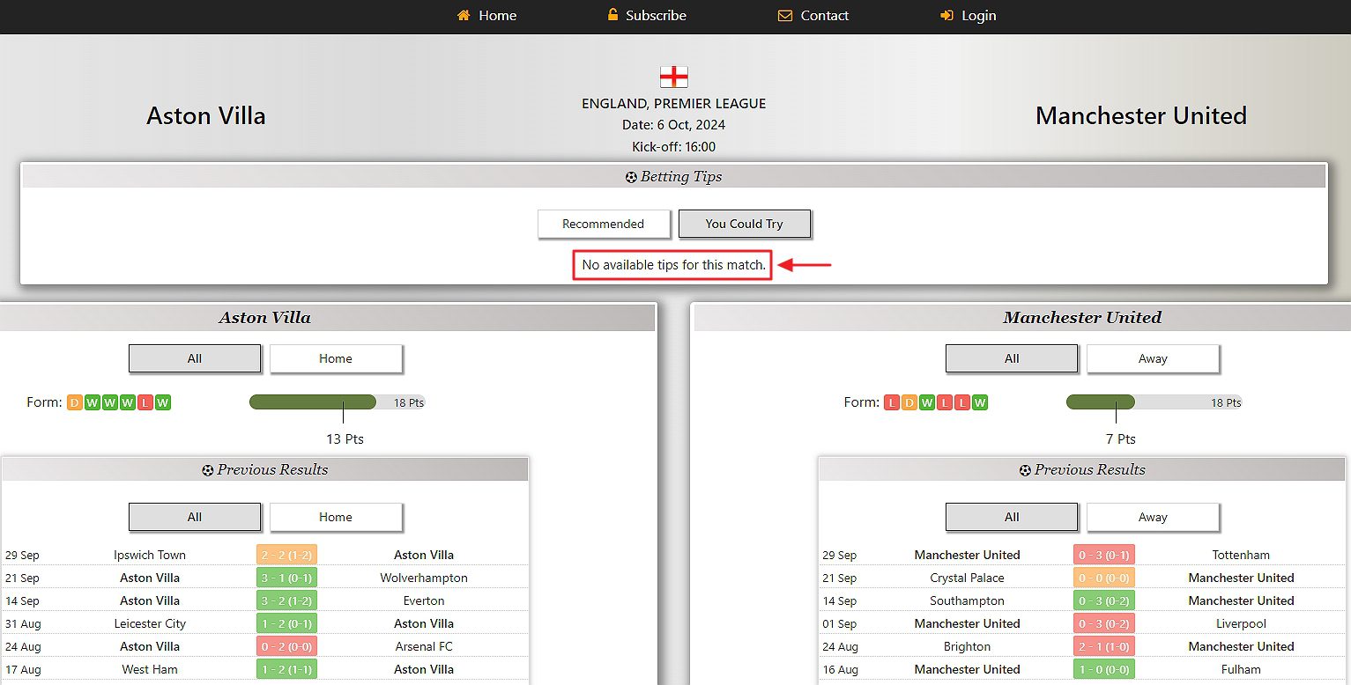Click Wolverhampton team name
1351x685 pixels.
(424, 578)
